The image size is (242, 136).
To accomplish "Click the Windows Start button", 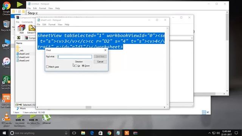I will point(4,133).
